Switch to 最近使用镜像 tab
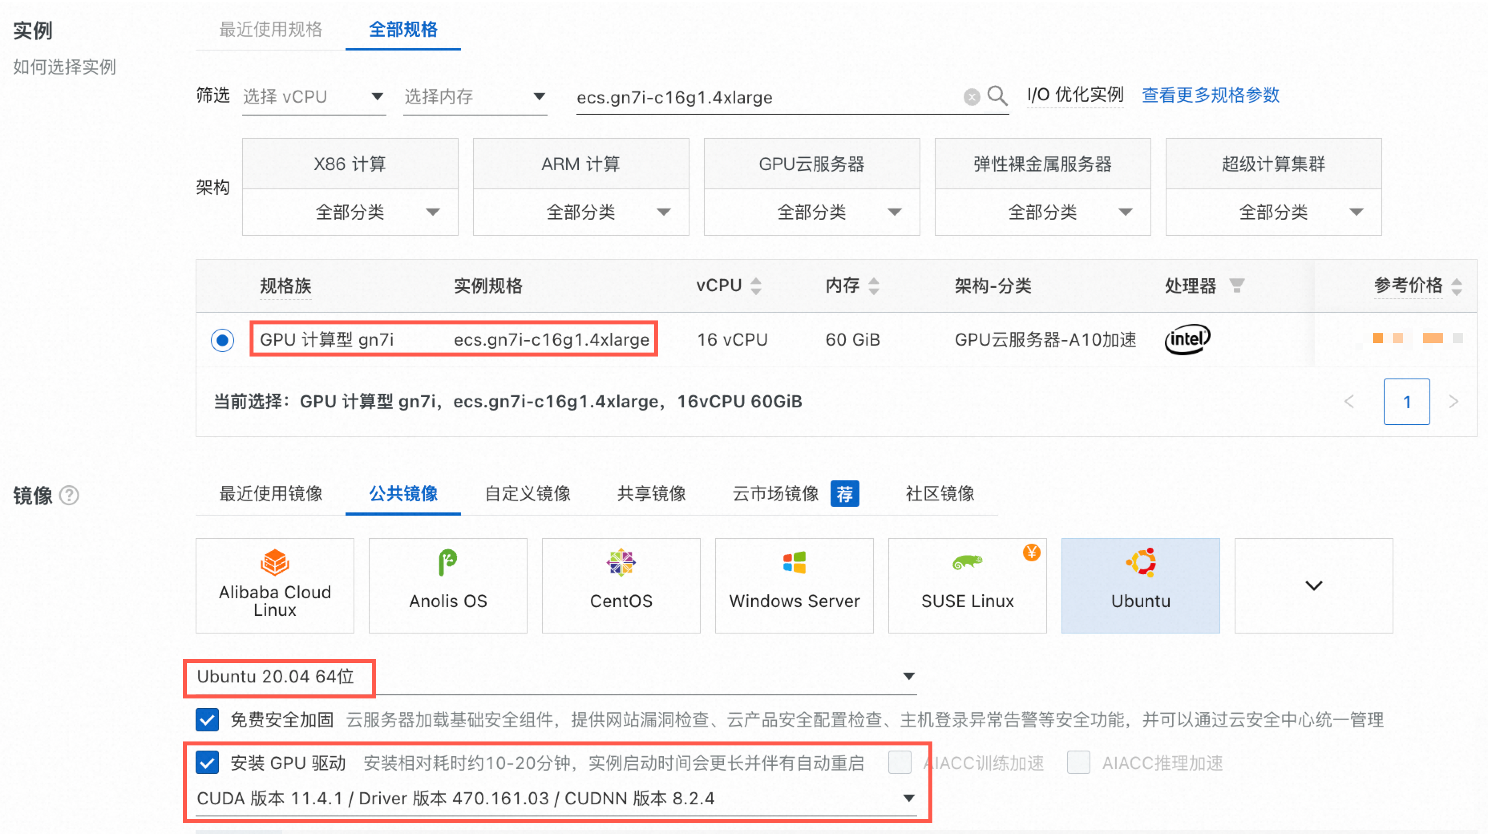Image resolution: width=1488 pixels, height=834 pixels. tap(270, 494)
